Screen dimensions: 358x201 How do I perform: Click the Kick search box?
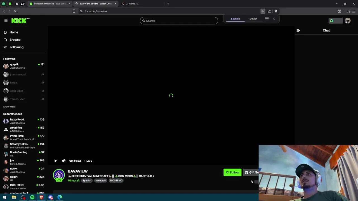coord(179,21)
